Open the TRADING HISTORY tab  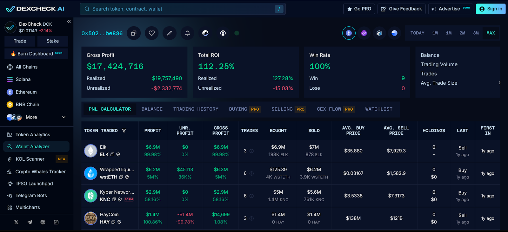(x=196, y=109)
